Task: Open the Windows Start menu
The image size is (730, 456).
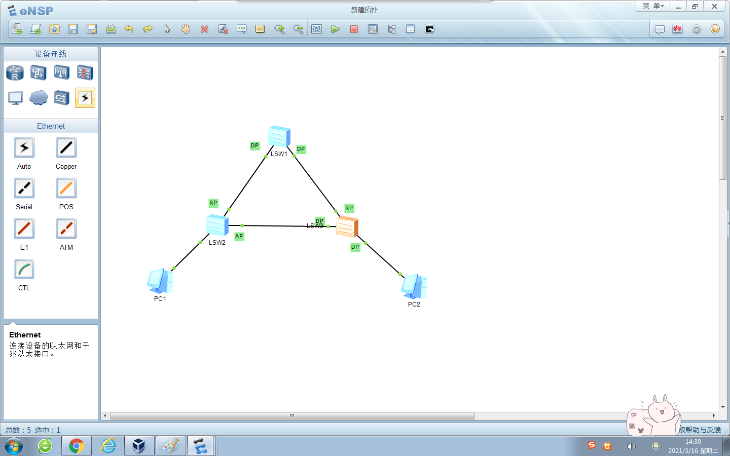Action: point(14,446)
